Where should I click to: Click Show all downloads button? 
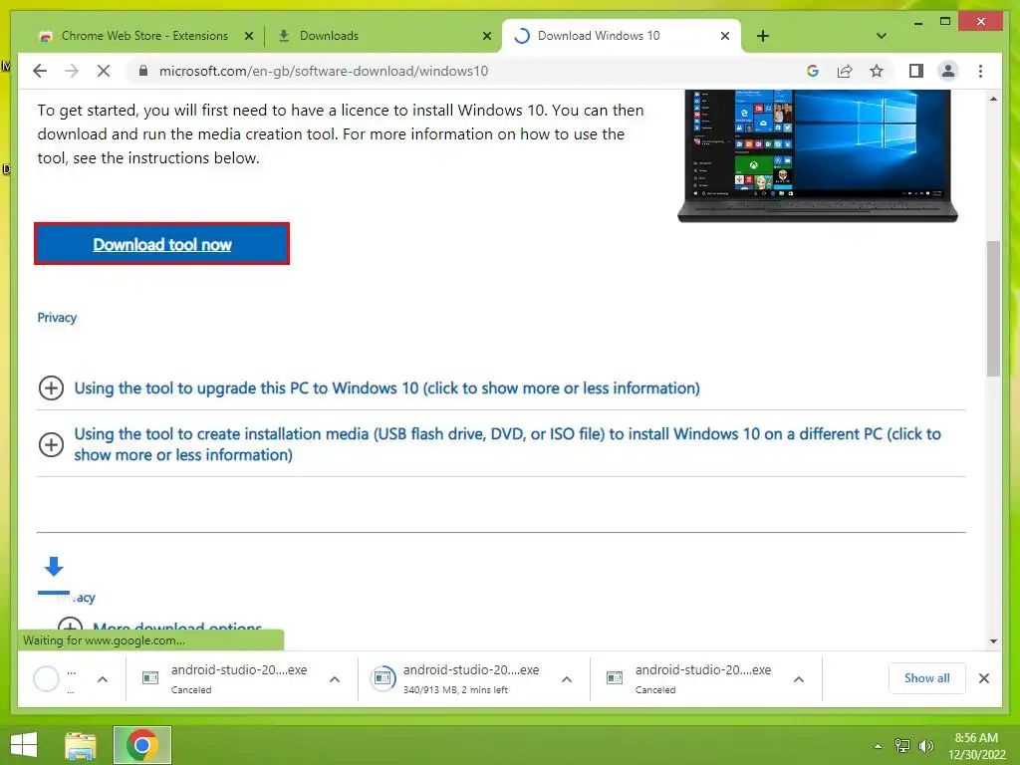pos(927,678)
